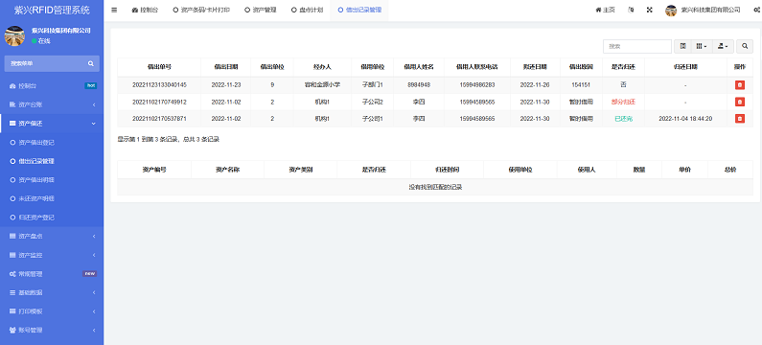
Task: Select the active 借出记录管理 top tab
Action: click(x=359, y=11)
